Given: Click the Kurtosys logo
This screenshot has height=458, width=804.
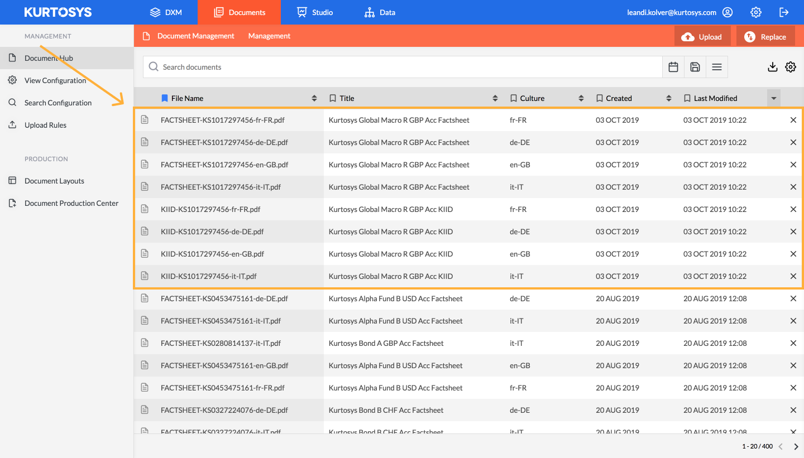Looking at the screenshot, I should (58, 12).
